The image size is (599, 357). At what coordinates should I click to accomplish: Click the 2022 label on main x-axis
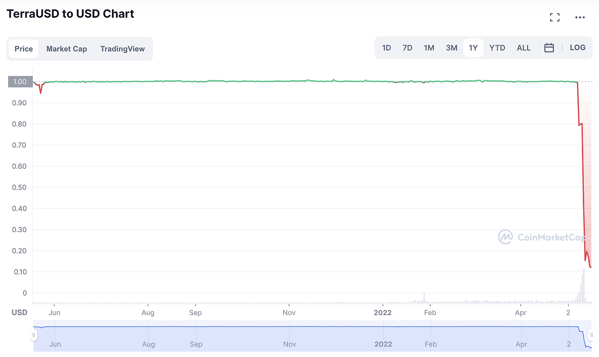[x=382, y=313]
